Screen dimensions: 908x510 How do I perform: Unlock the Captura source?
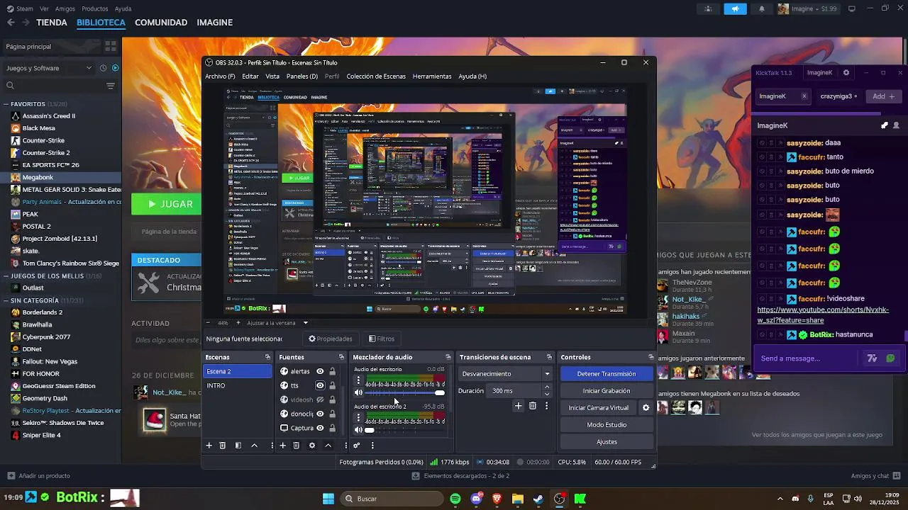[332, 428]
